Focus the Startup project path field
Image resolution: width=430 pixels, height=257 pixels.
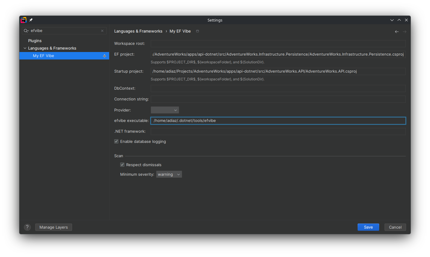(x=278, y=71)
